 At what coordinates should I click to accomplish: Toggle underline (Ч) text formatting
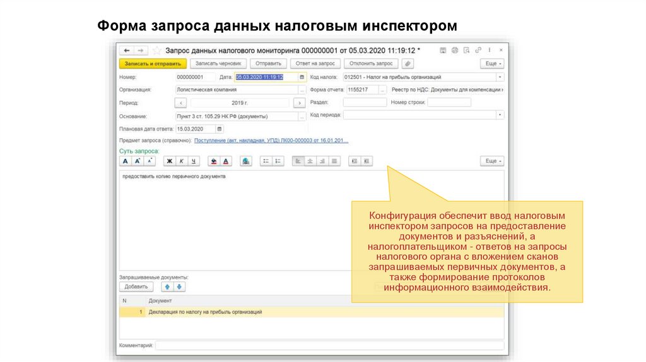(x=193, y=161)
